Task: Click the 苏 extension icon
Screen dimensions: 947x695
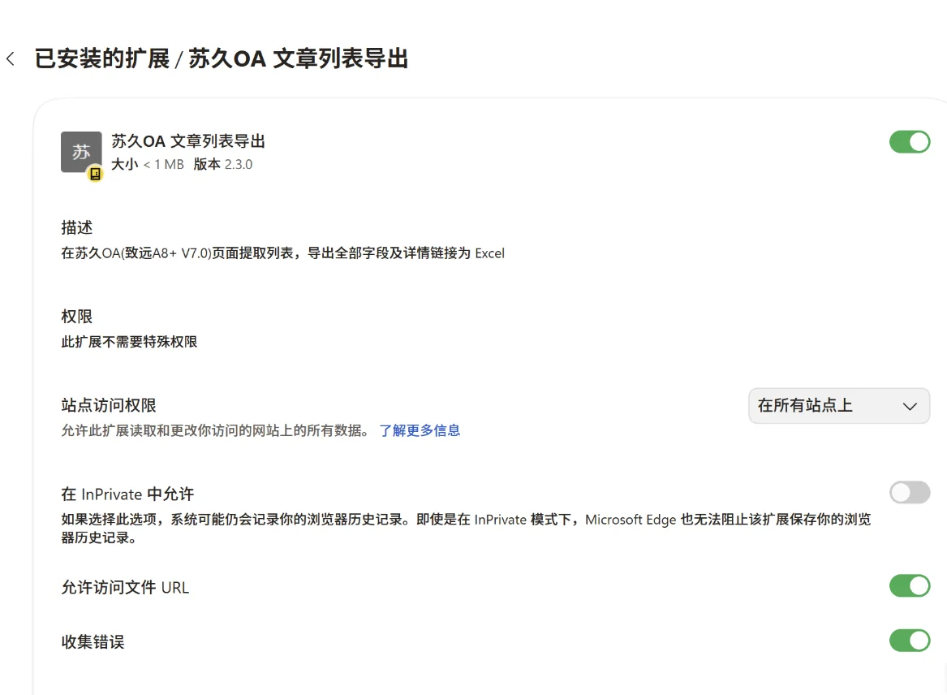Action: pos(81,152)
